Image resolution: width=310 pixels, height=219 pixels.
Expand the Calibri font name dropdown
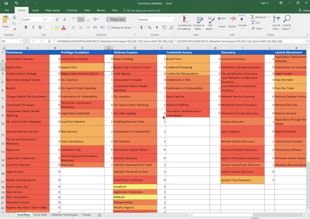pyautogui.click(x=42, y=20)
